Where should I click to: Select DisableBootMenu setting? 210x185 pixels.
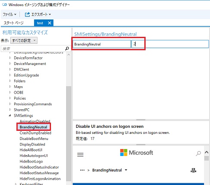tap(34, 139)
